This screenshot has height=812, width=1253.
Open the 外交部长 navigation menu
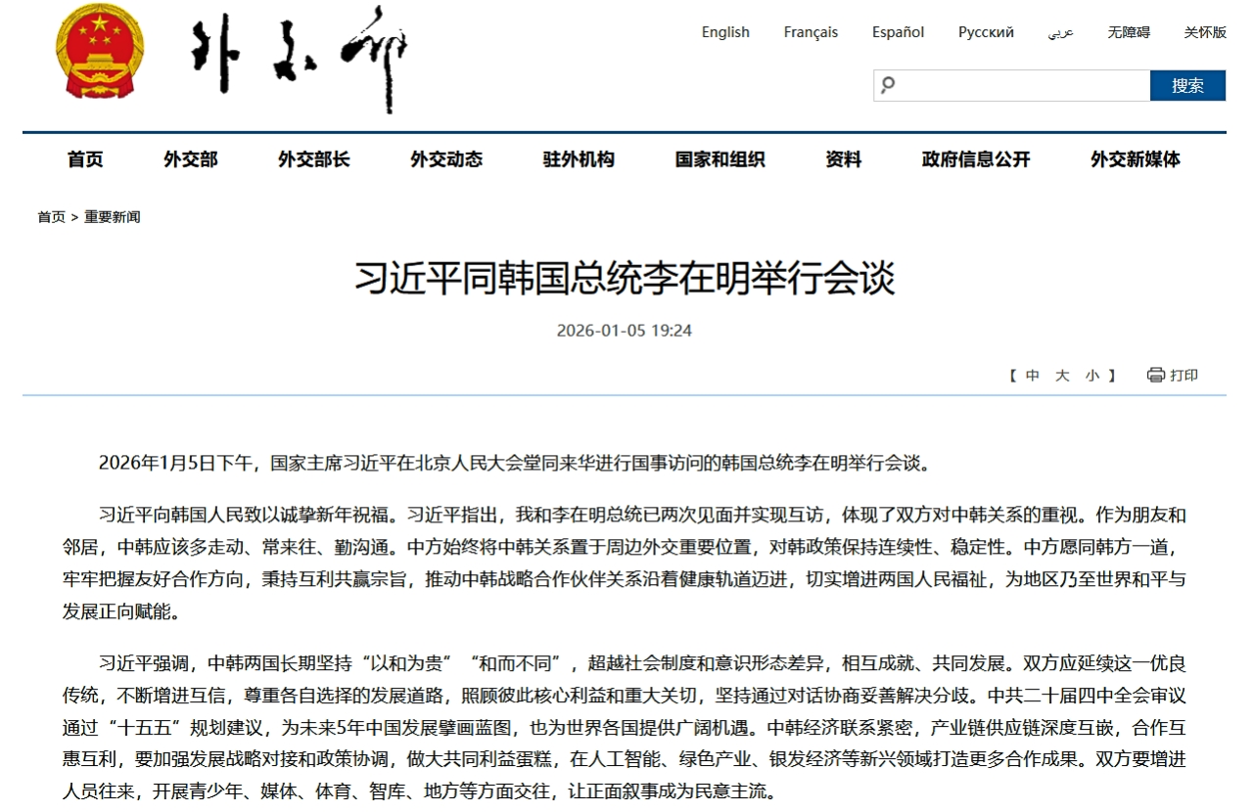click(x=313, y=159)
